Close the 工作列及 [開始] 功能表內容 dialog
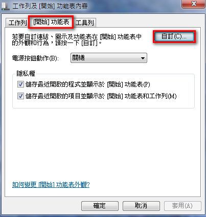The width and height of the screenshot is (206, 217). 193,4
